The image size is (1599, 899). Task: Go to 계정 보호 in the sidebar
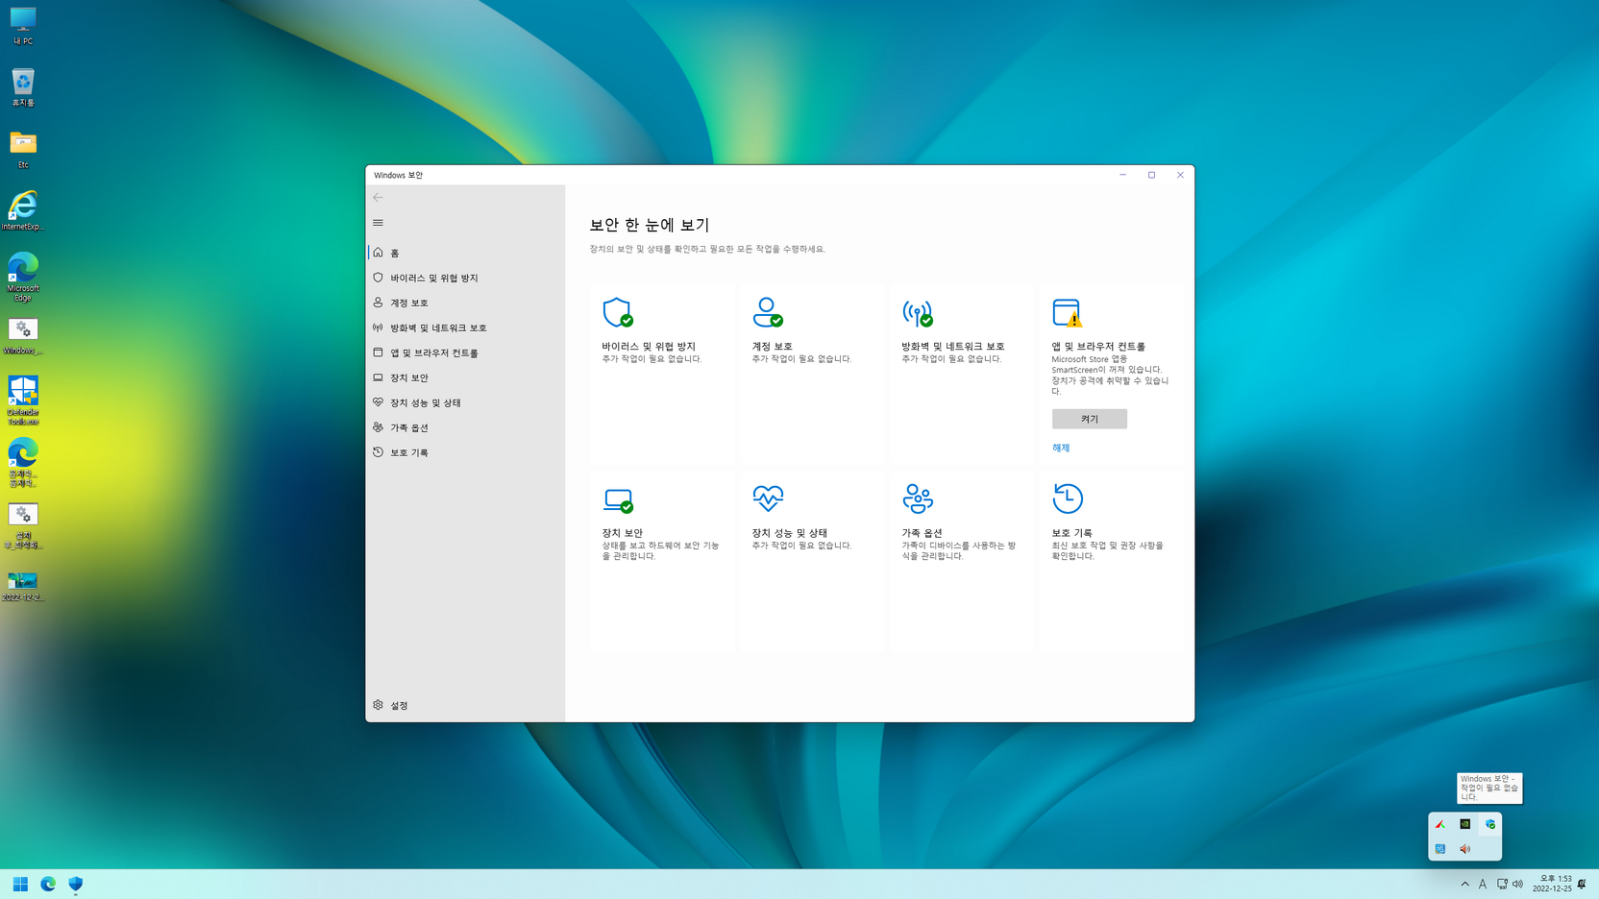point(465,303)
